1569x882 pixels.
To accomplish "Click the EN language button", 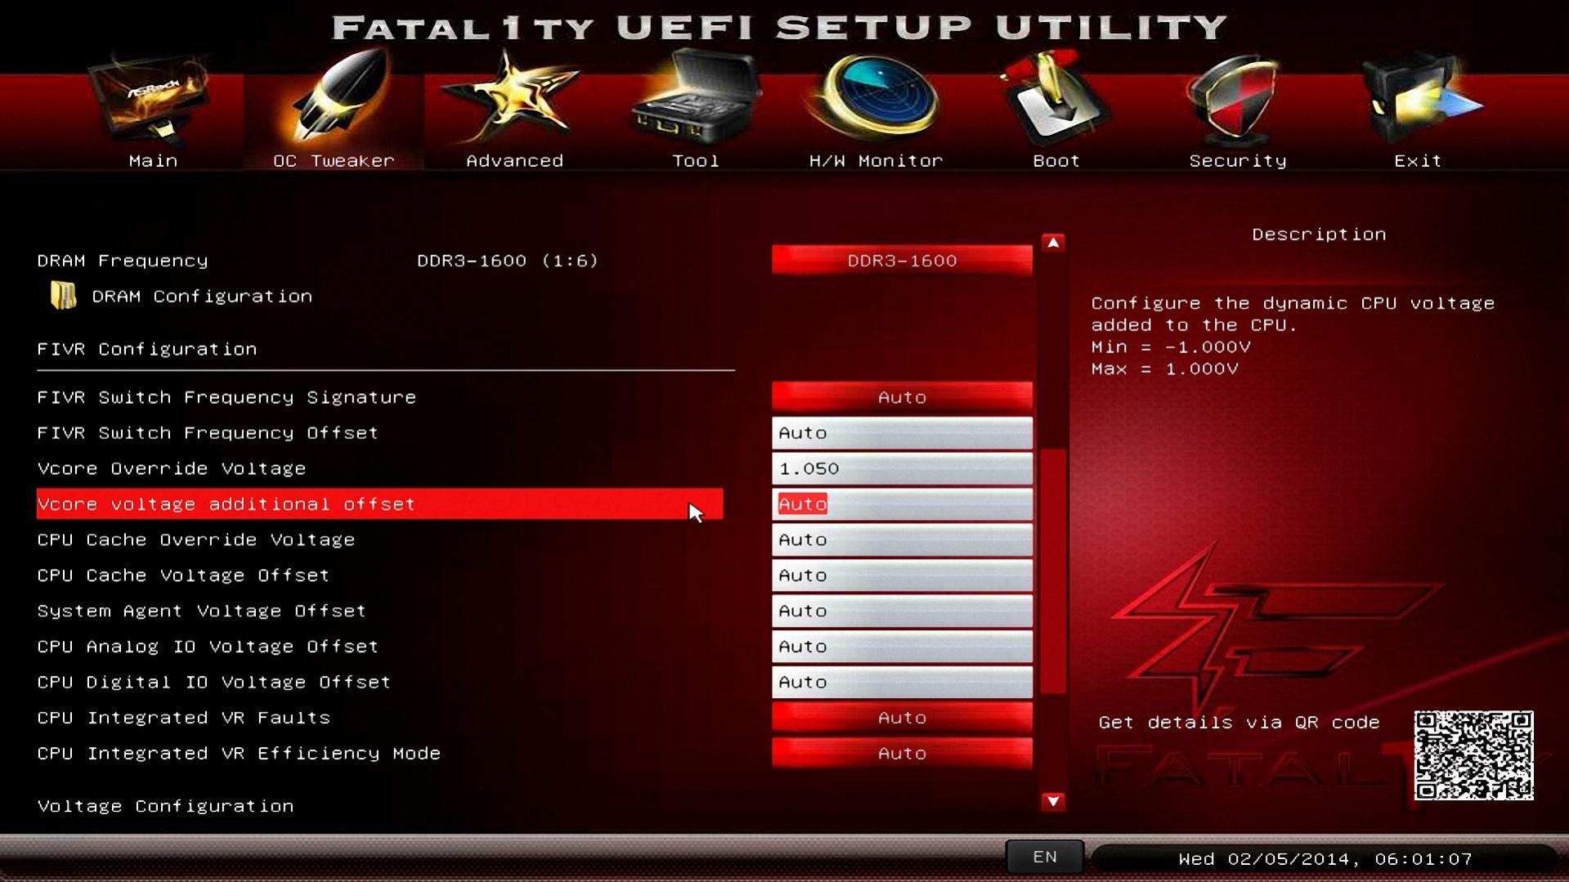I will [x=1045, y=857].
